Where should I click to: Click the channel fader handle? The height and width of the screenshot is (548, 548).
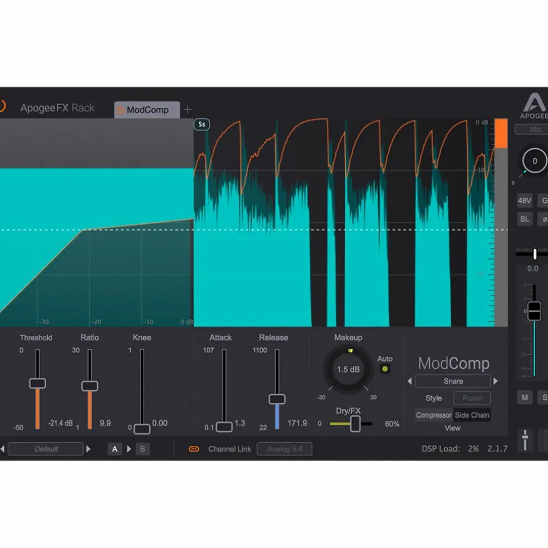(x=534, y=311)
